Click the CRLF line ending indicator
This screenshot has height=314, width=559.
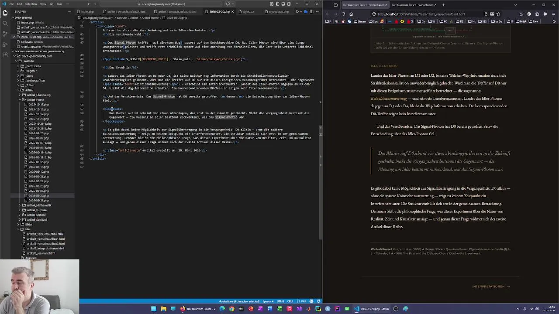[x=290, y=301]
